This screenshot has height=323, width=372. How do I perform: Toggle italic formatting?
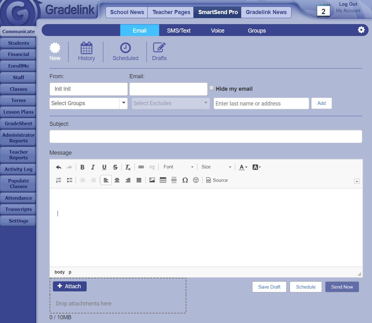pyautogui.click(x=93, y=167)
